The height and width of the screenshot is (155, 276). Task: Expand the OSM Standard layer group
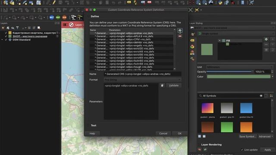point(2,40)
